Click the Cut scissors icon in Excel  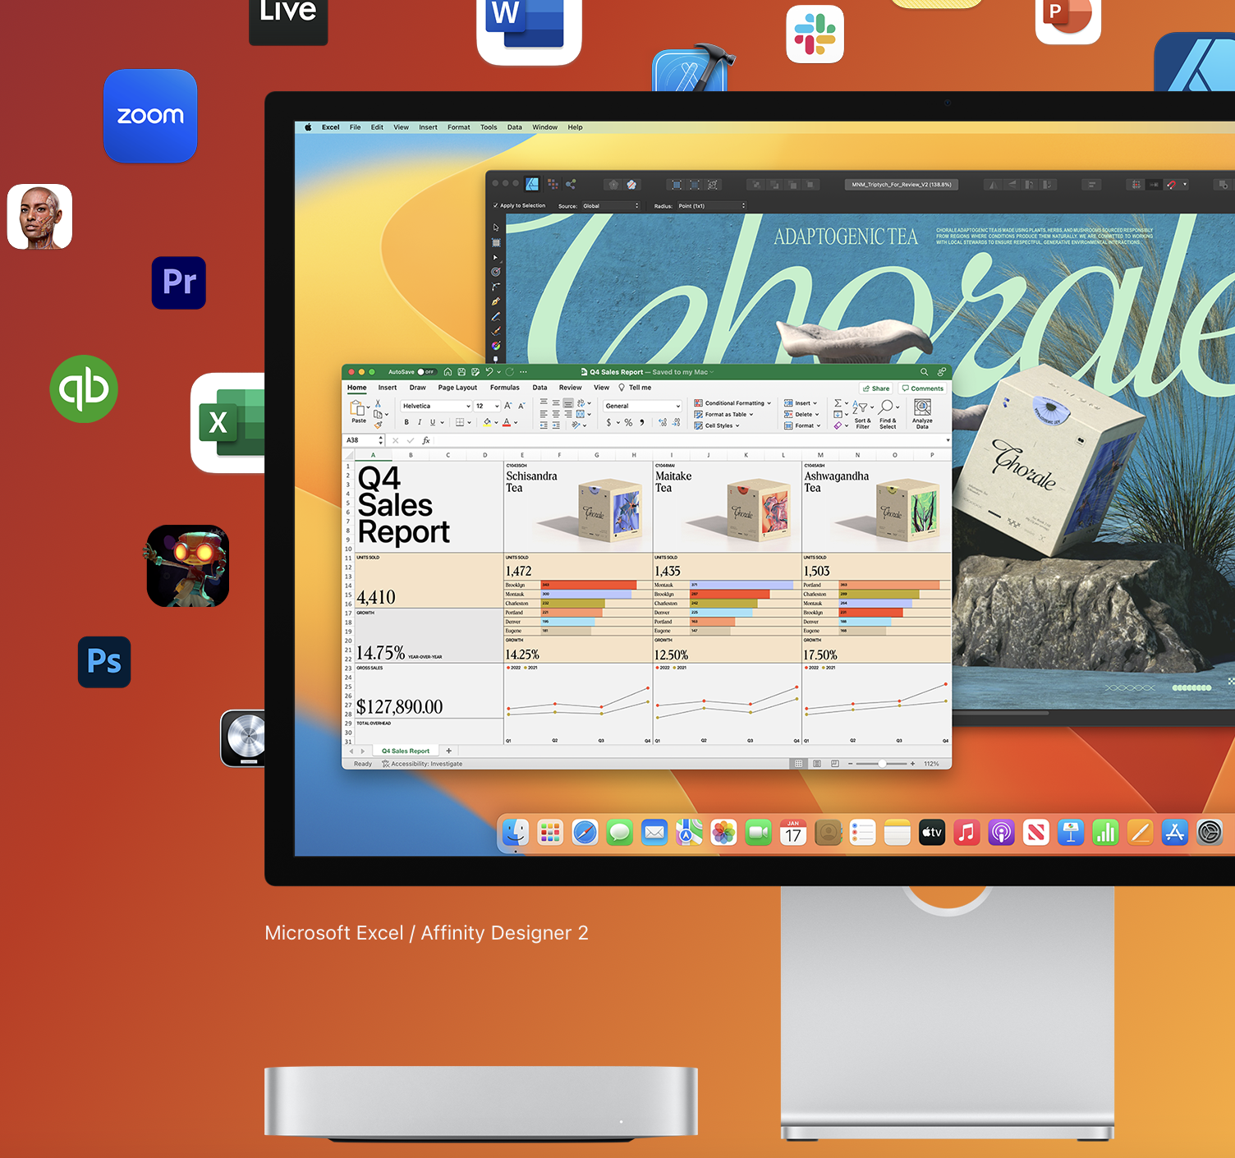378,403
